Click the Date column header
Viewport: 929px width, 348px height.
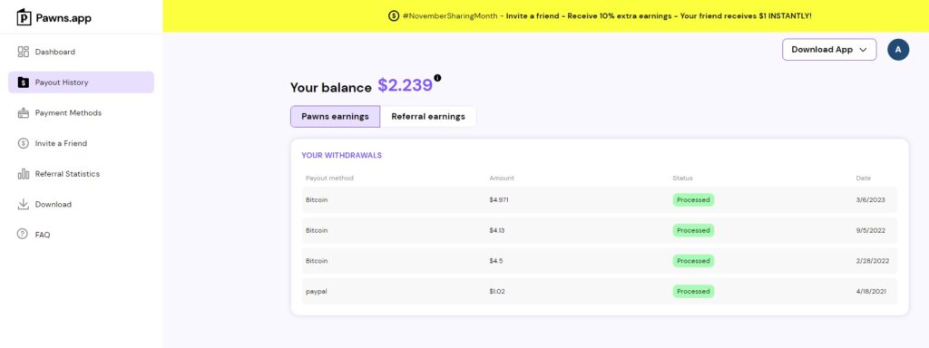pyautogui.click(x=864, y=179)
